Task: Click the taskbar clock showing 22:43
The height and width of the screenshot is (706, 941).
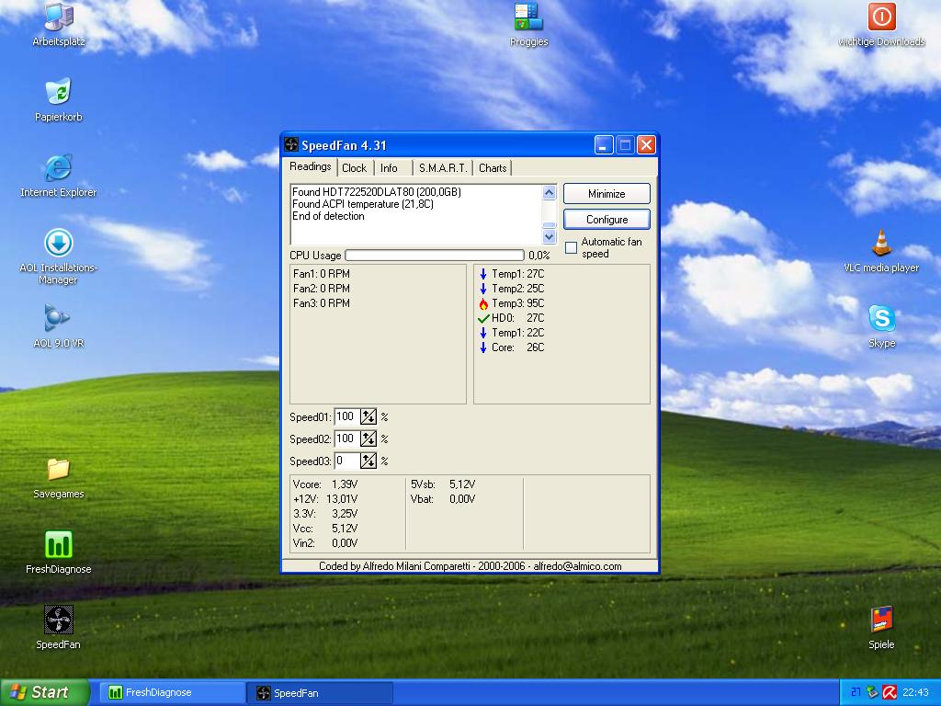Action: tap(916, 693)
